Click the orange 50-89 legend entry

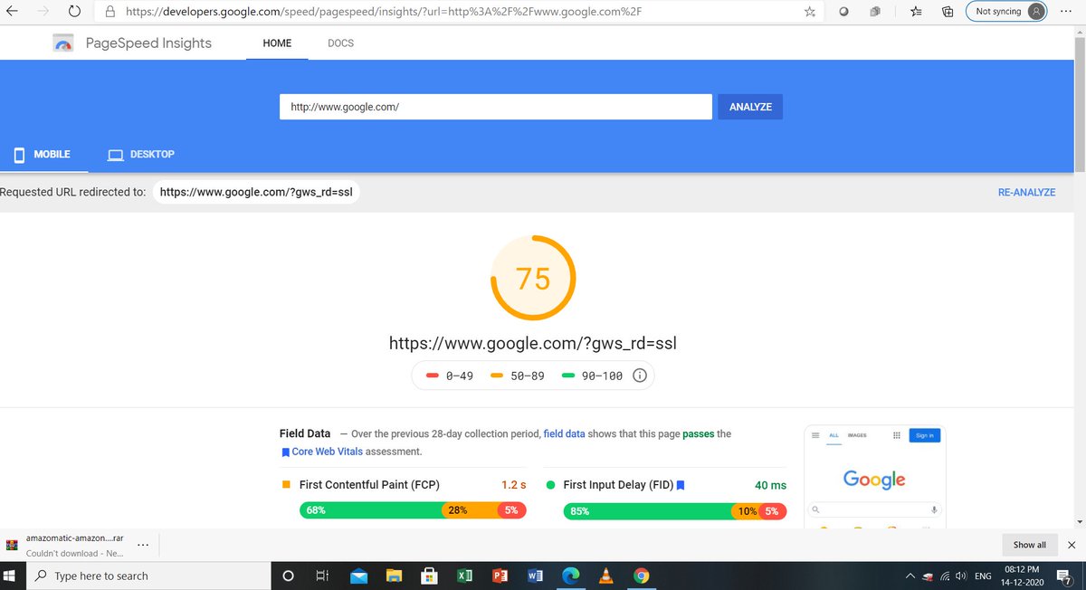point(518,376)
